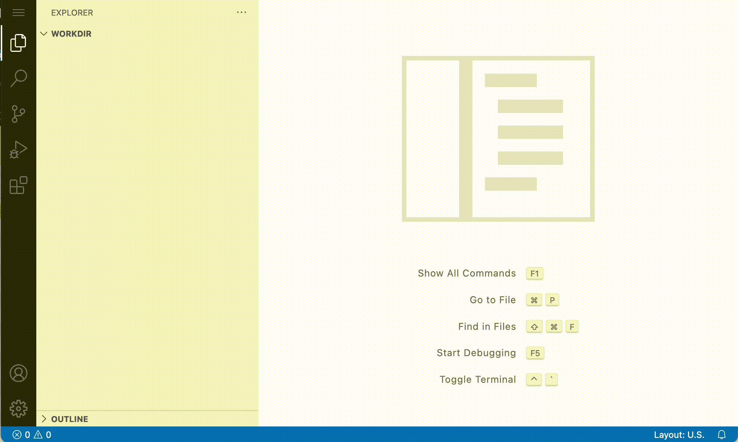Open the Search view
738x442 pixels.
point(18,78)
